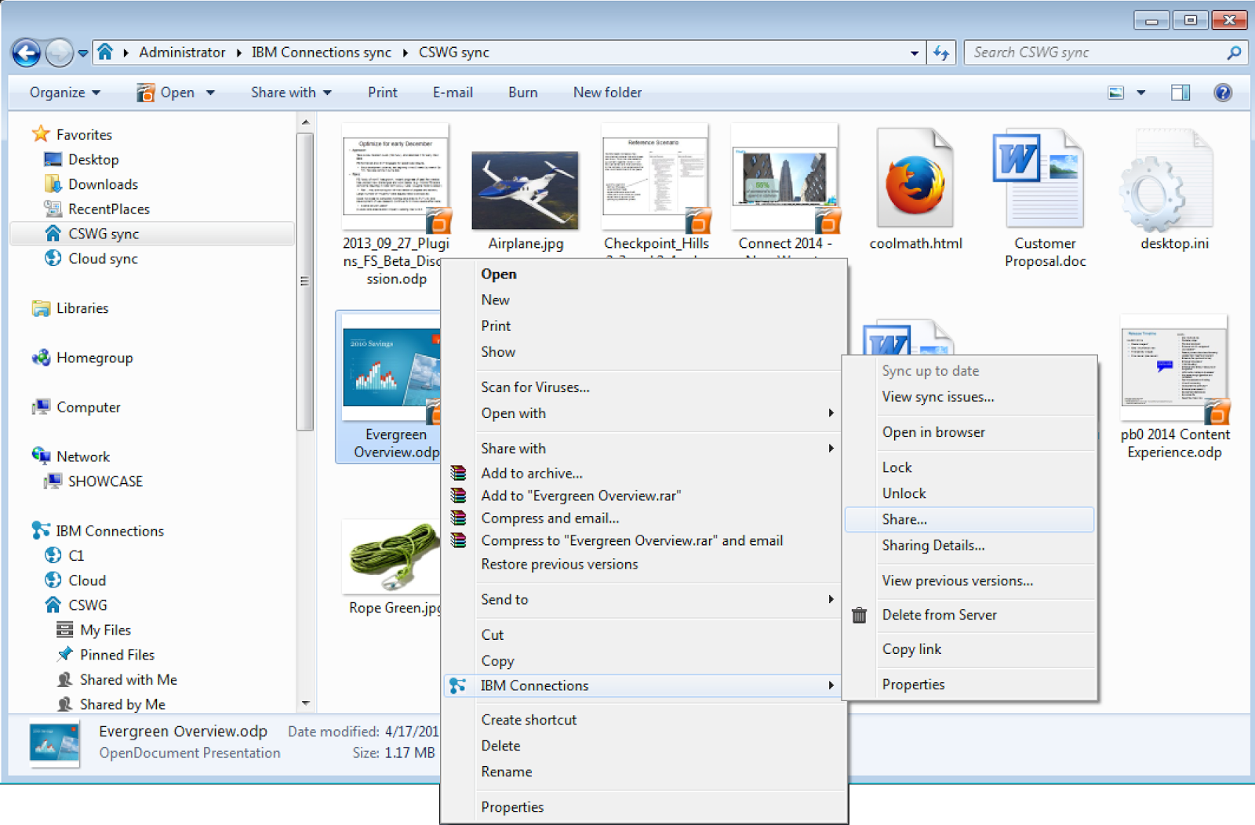Select Shared with Me in tree

click(129, 679)
